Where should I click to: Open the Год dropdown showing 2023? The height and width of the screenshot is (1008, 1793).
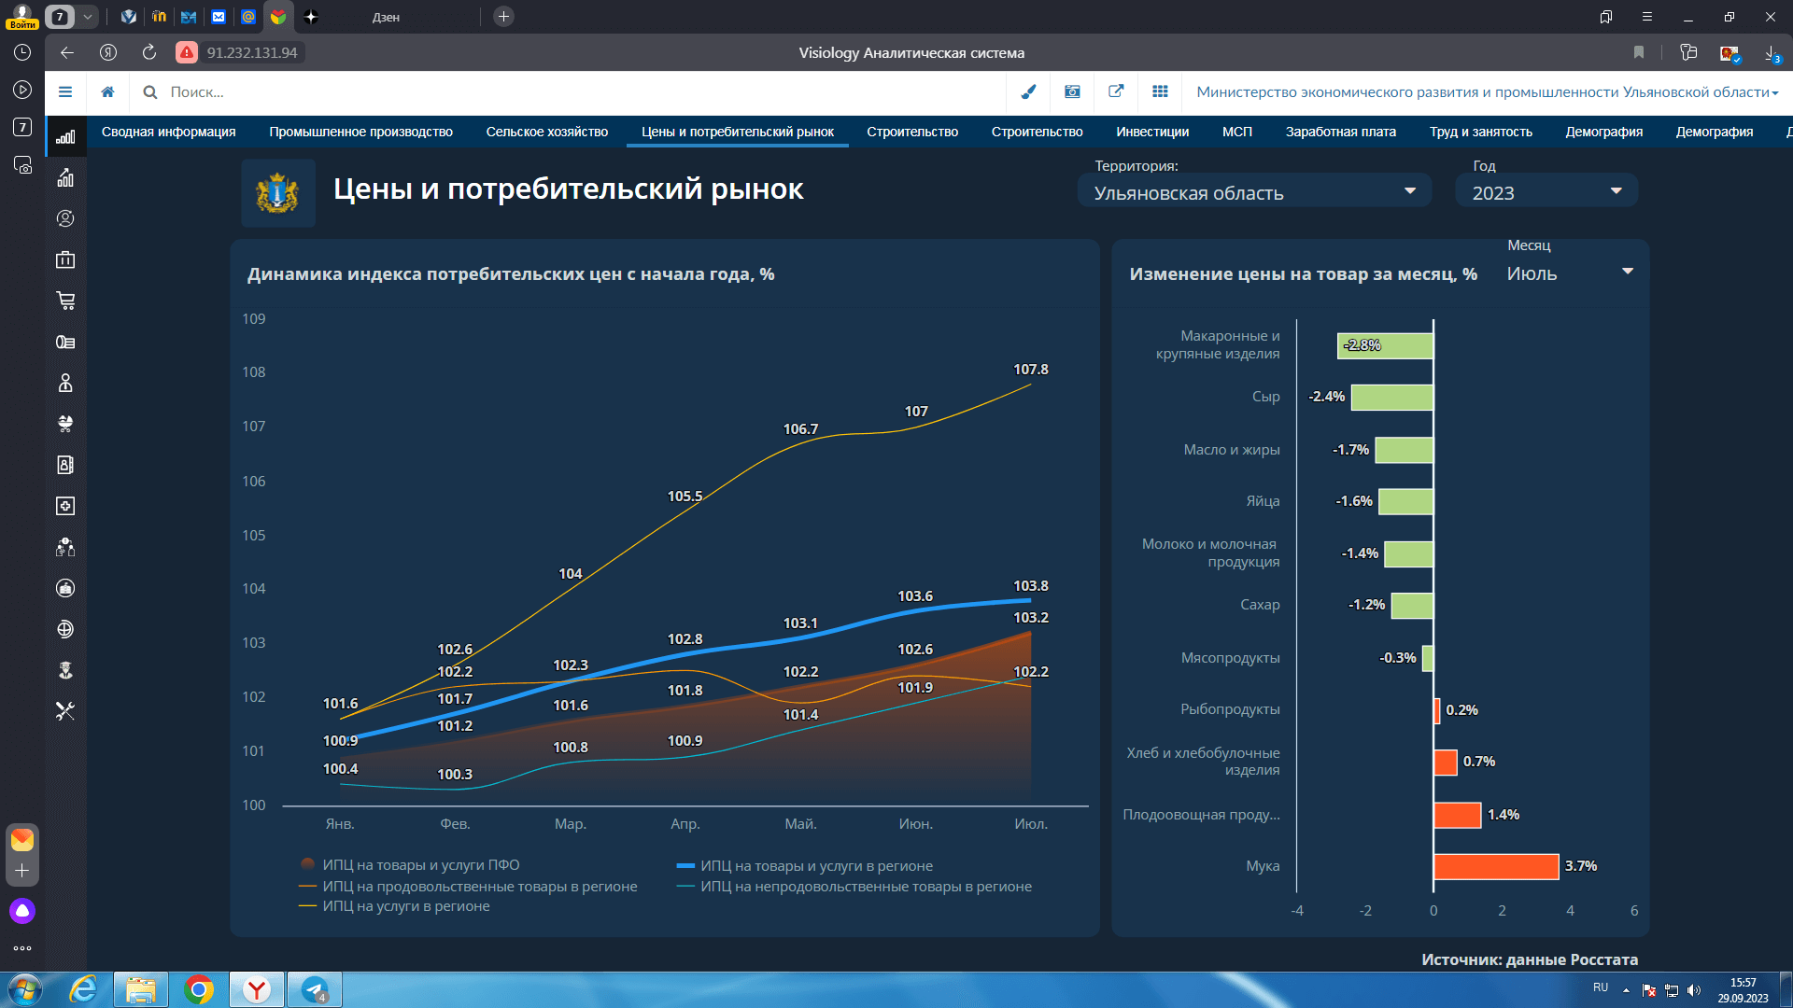click(x=1546, y=192)
